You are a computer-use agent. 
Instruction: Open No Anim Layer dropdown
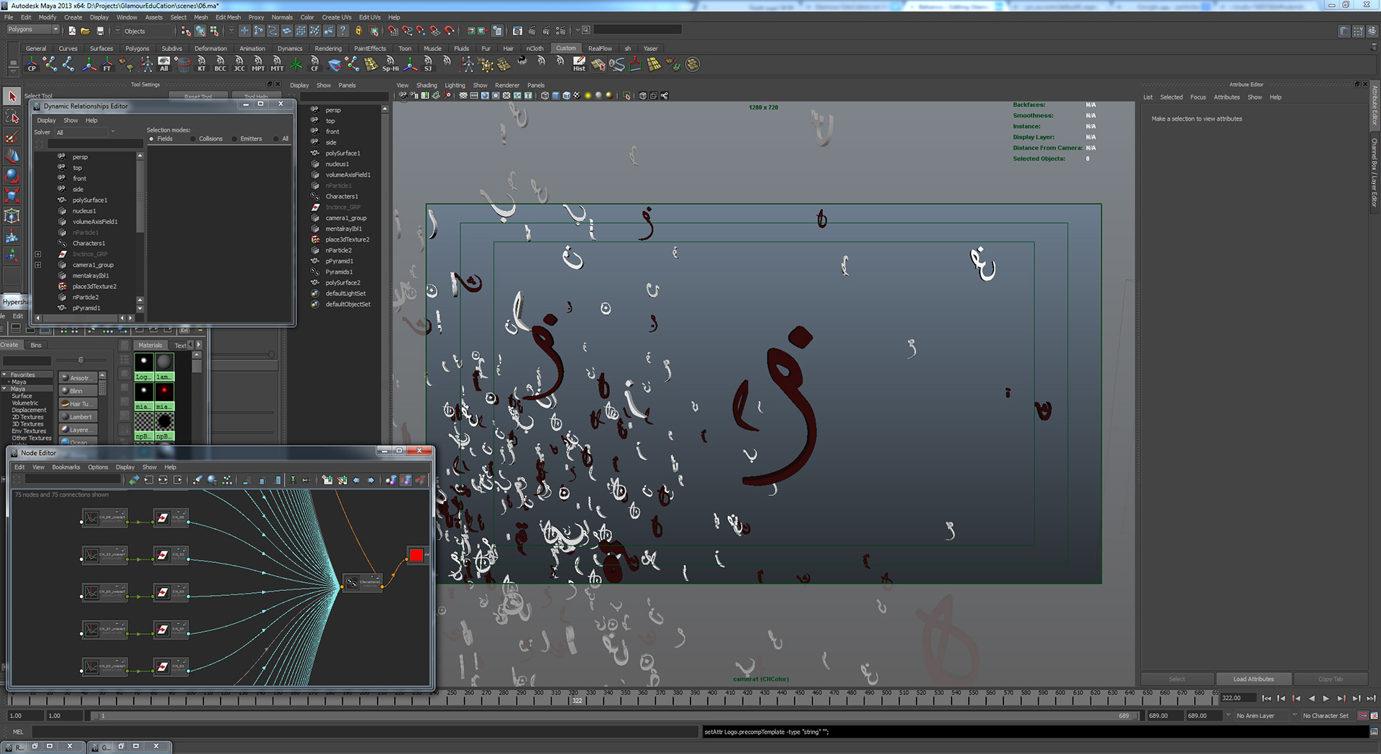pos(1261,716)
